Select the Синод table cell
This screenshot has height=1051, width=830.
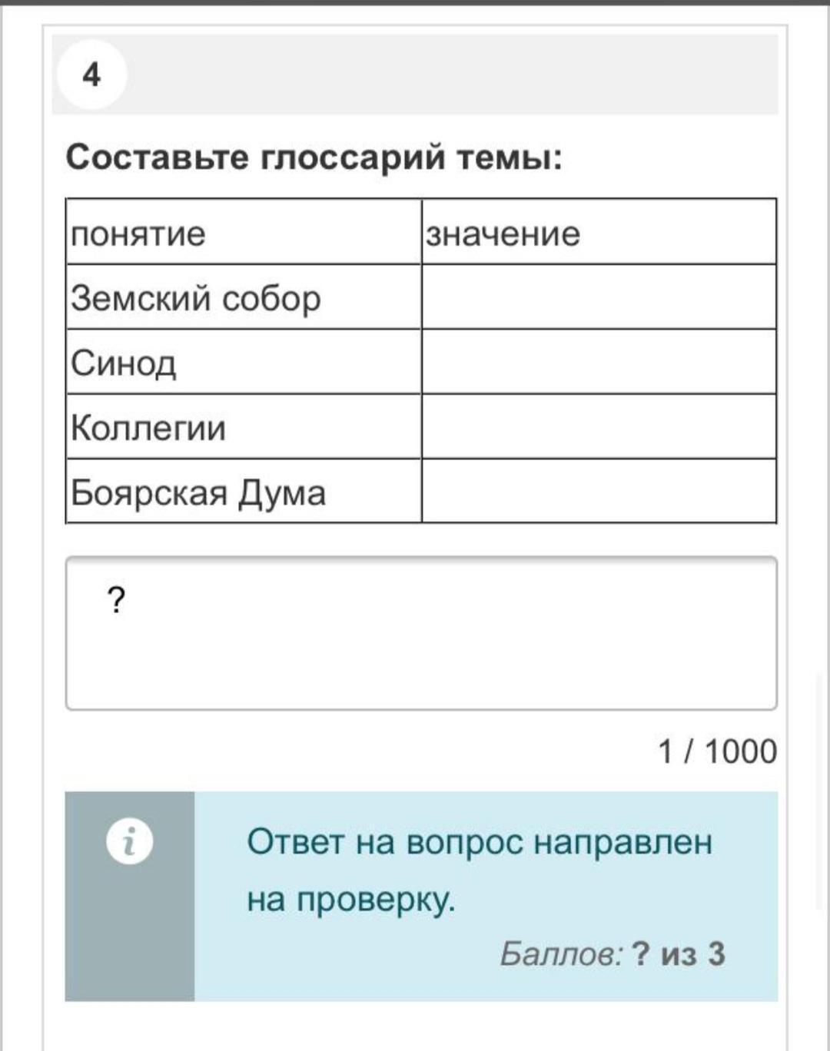(x=243, y=362)
